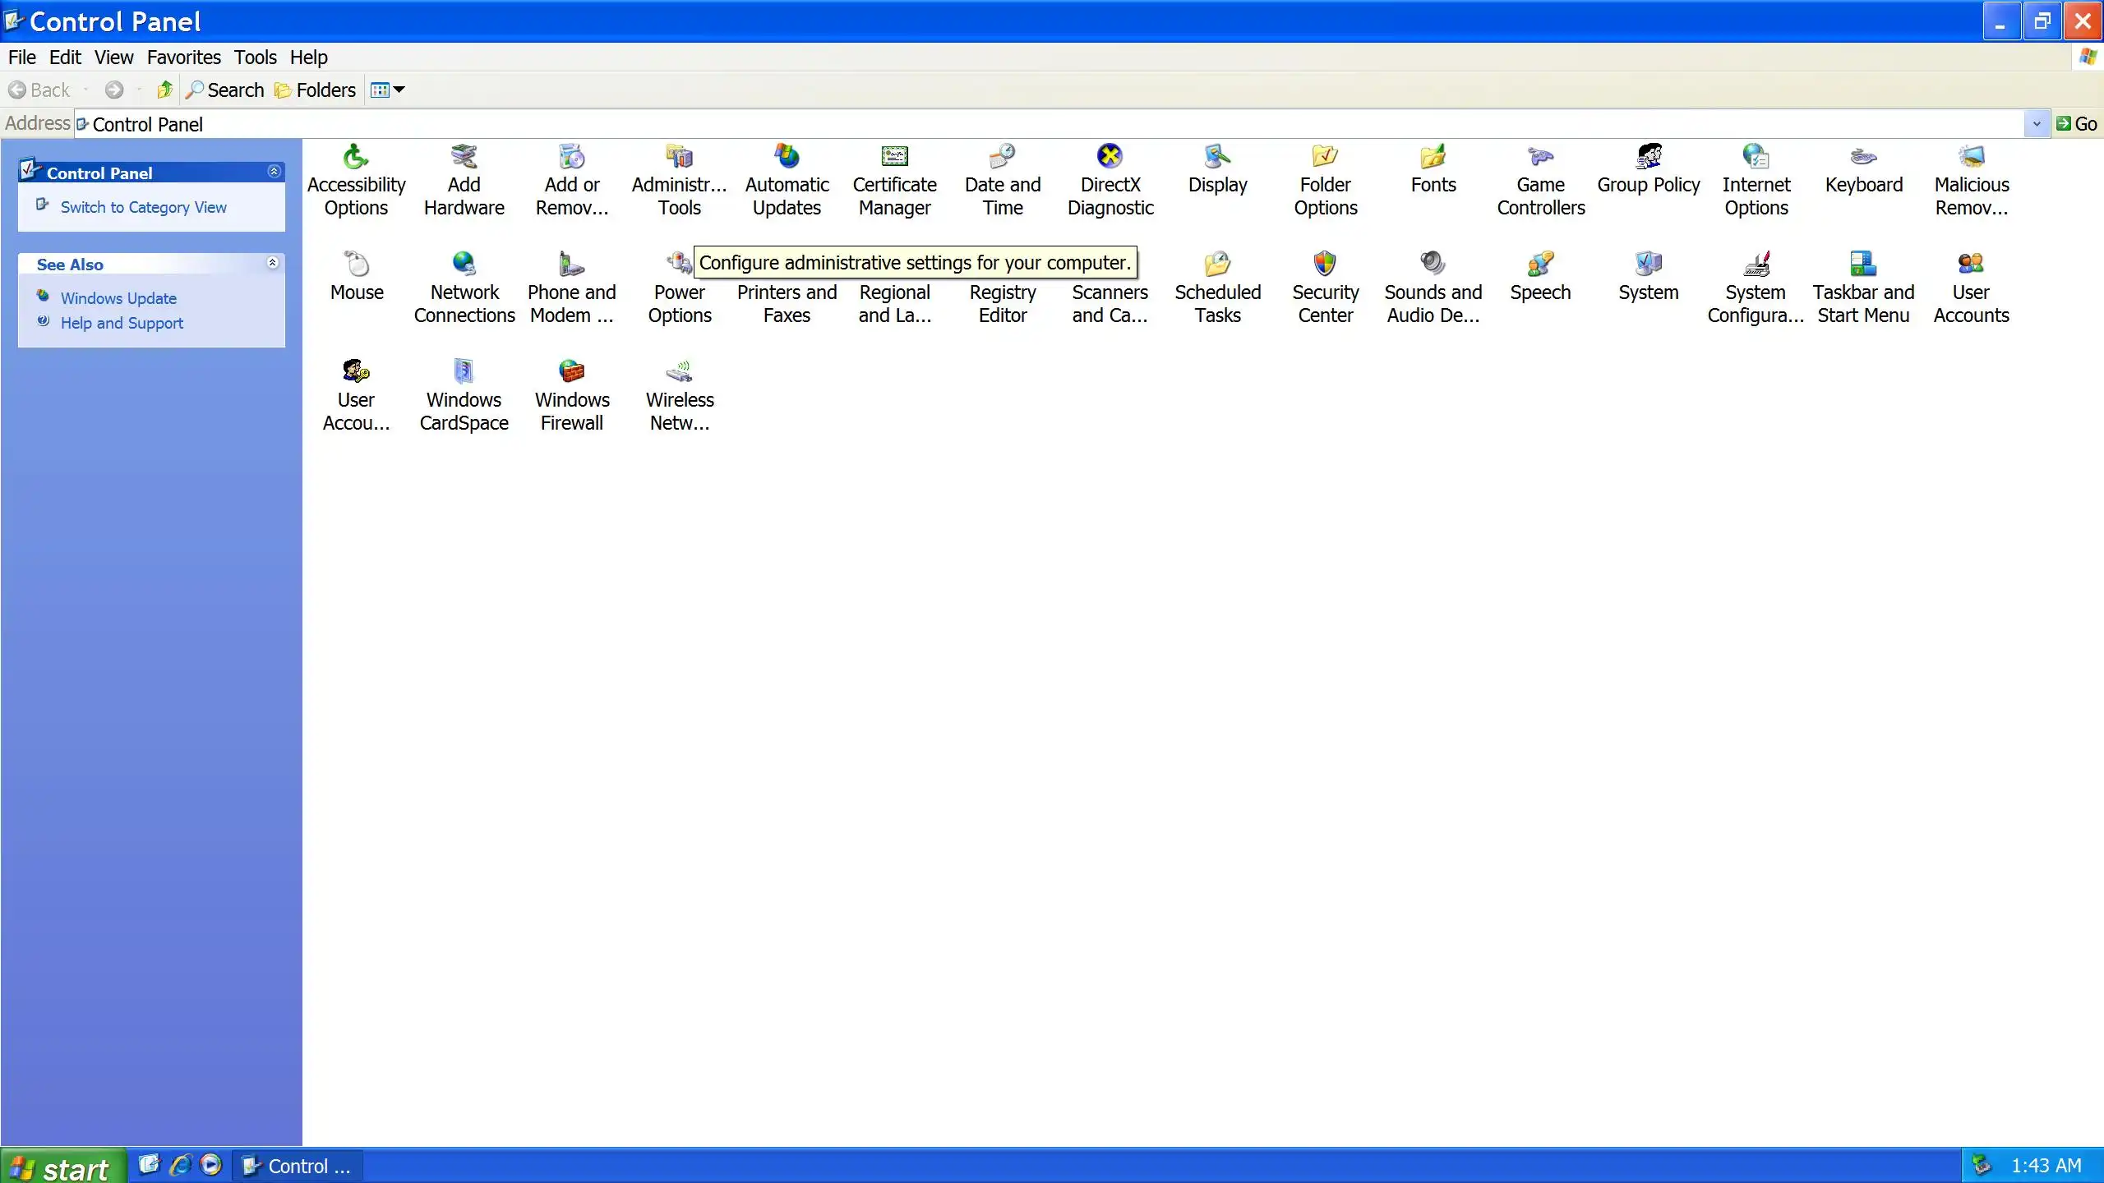2104x1183 pixels.
Task: Collapse the See Also section
Action: (x=272, y=263)
